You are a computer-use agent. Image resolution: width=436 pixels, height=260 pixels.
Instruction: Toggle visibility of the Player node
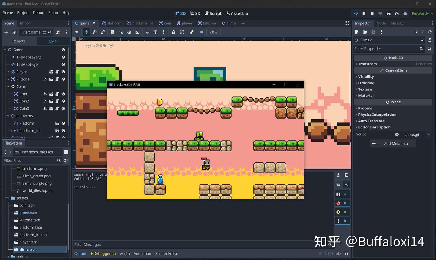point(63,72)
